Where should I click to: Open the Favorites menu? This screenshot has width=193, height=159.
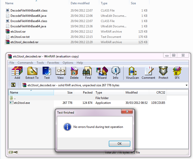click(53, 62)
